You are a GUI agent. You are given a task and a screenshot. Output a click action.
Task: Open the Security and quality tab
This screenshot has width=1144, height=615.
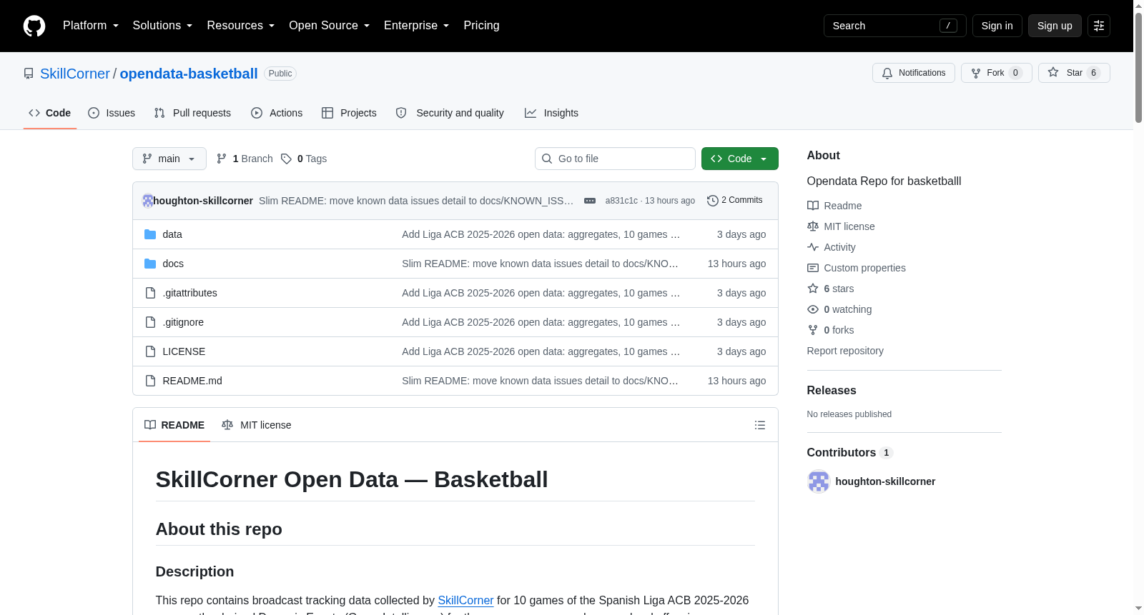pyautogui.click(x=450, y=113)
